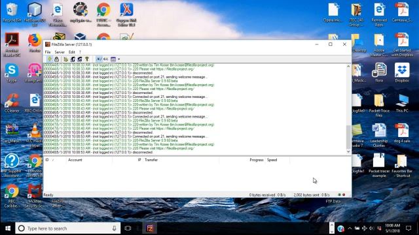Click the volume speaker tray icon

372,228
